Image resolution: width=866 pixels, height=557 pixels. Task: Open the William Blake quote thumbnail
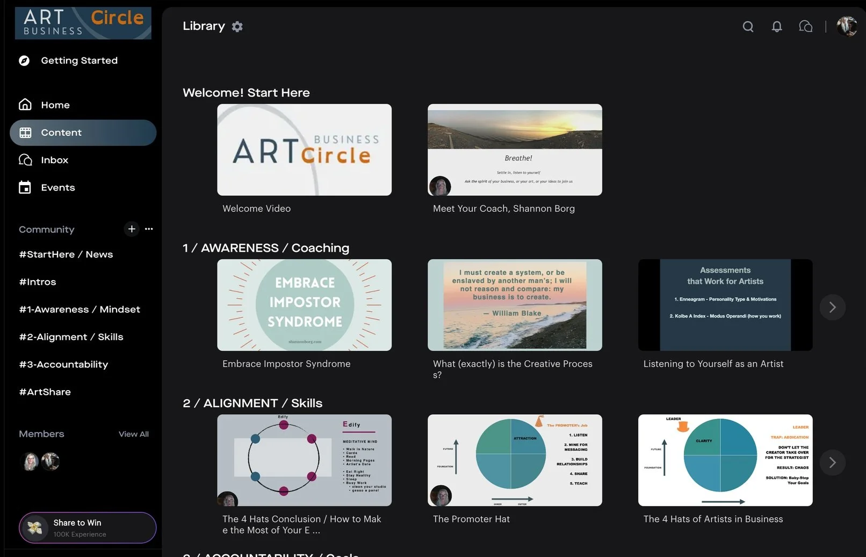coord(515,305)
